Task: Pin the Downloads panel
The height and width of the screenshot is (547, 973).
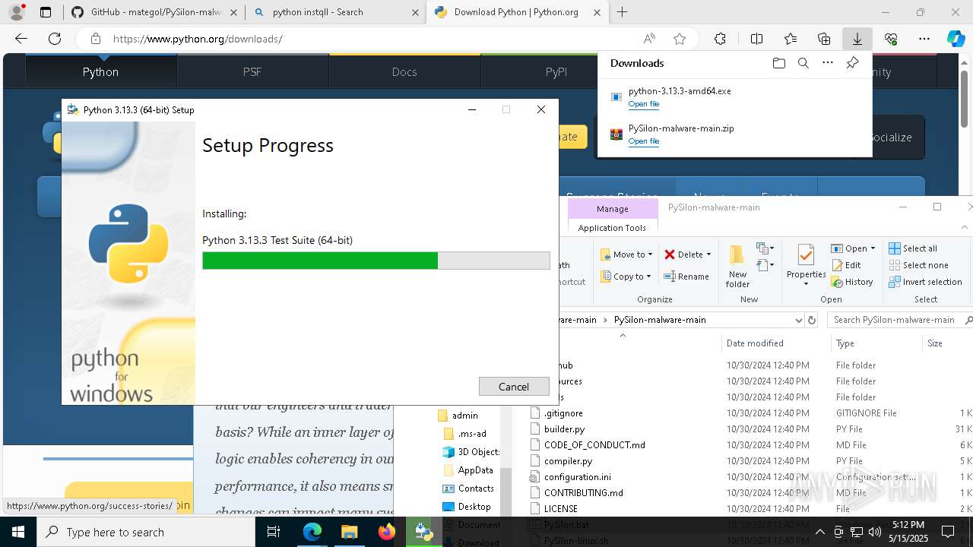Action: pos(852,63)
